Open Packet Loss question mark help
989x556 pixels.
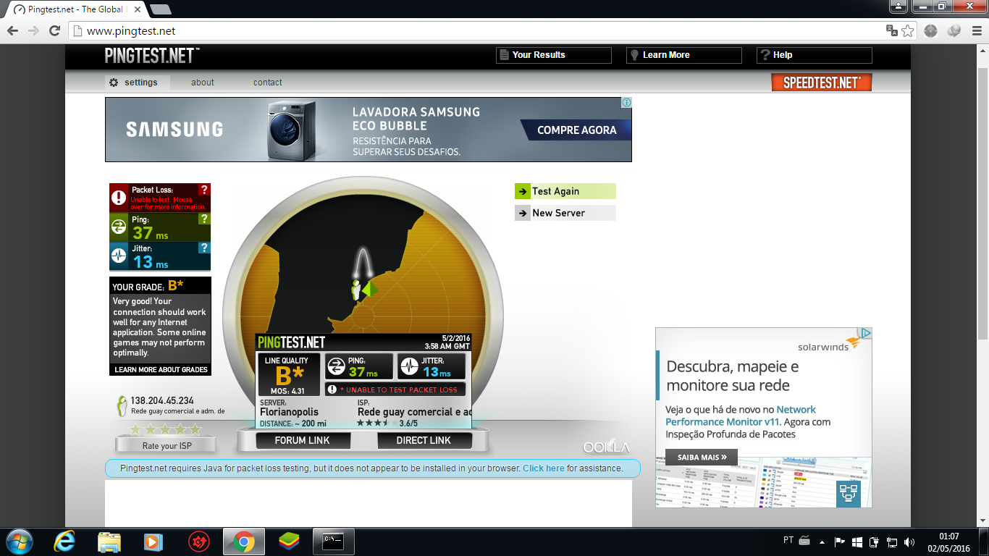[x=204, y=190]
